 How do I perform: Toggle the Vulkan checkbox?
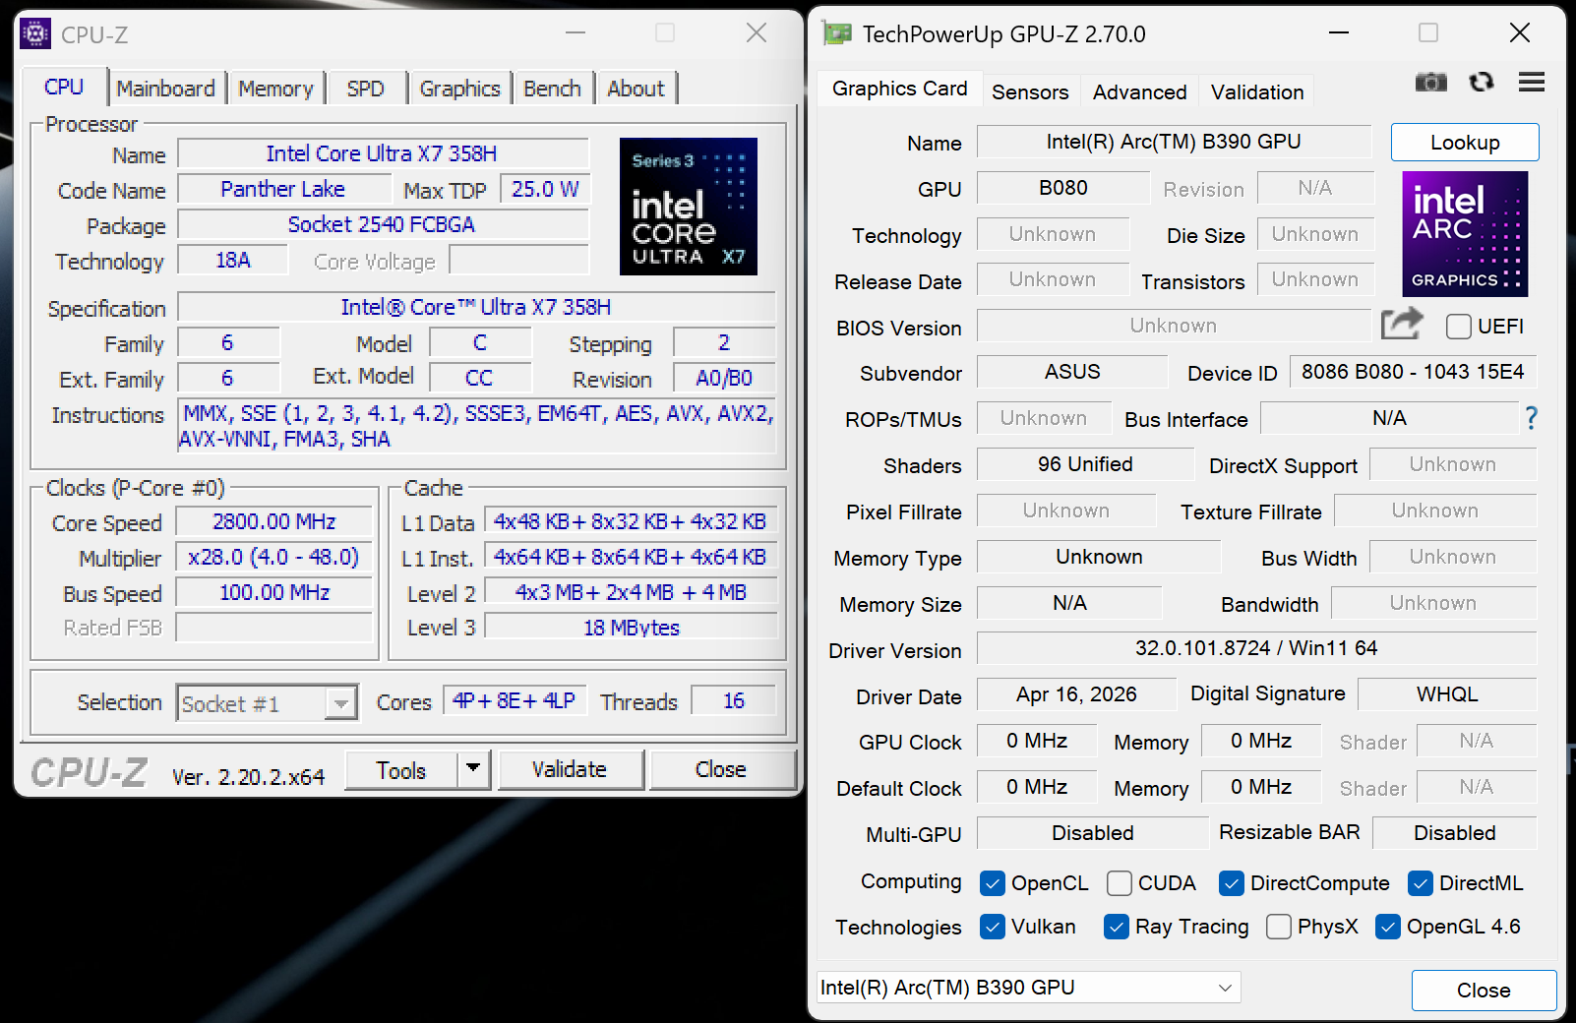click(993, 927)
